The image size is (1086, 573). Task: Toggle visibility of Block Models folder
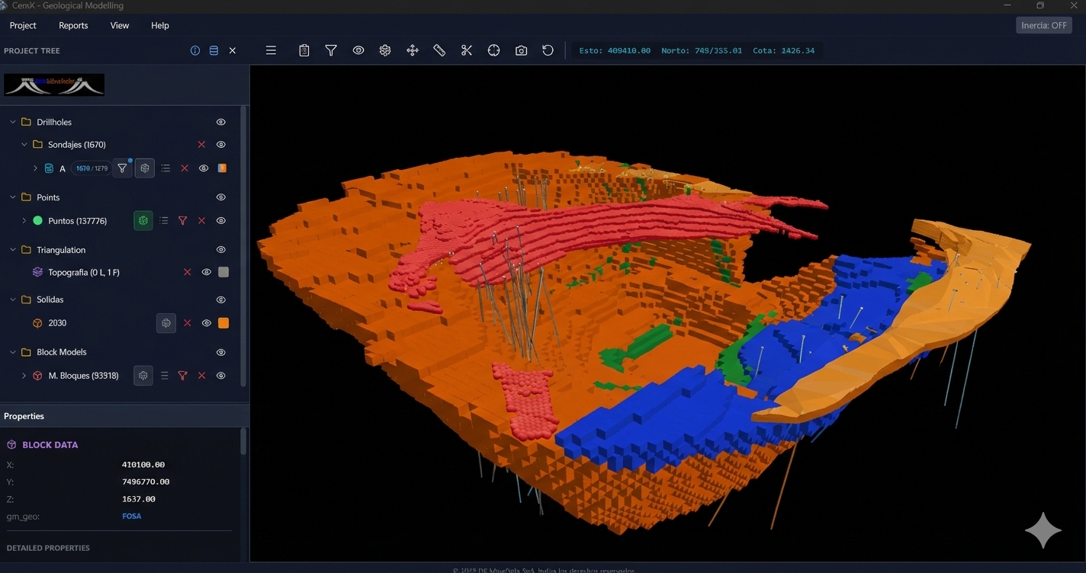click(220, 352)
